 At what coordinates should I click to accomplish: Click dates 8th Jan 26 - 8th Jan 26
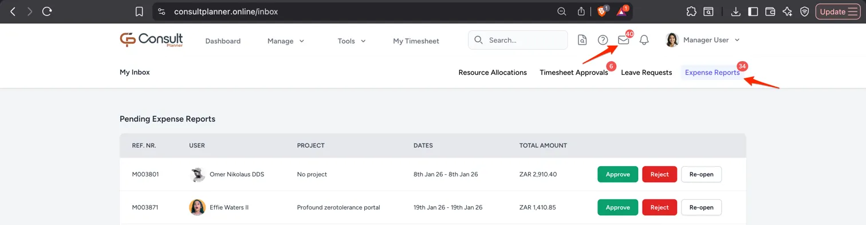click(446, 174)
